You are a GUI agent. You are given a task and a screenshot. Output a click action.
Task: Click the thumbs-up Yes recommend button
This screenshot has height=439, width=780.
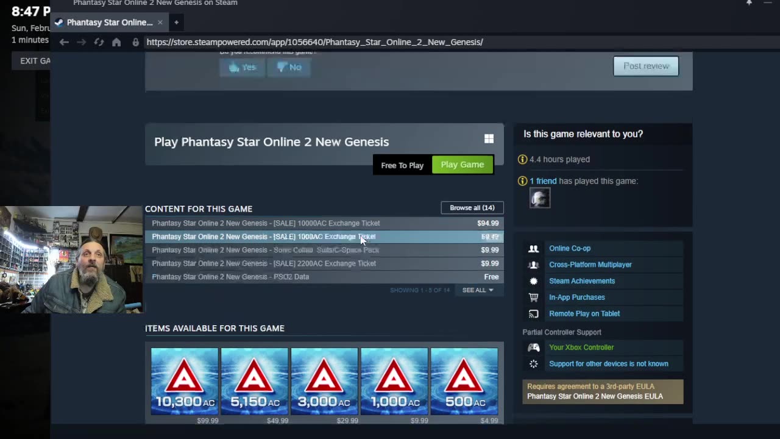pyautogui.click(x=242, y=67)
